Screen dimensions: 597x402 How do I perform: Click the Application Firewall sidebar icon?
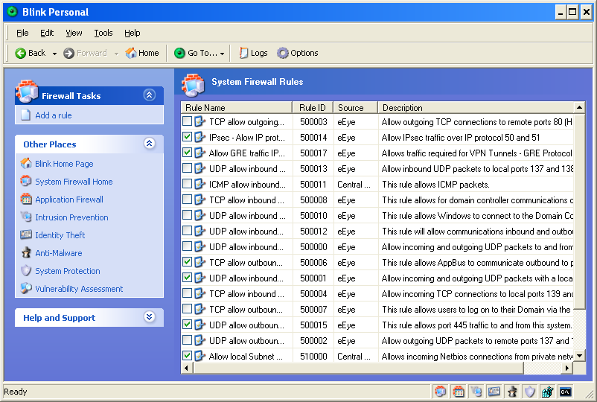click(26, 199)
